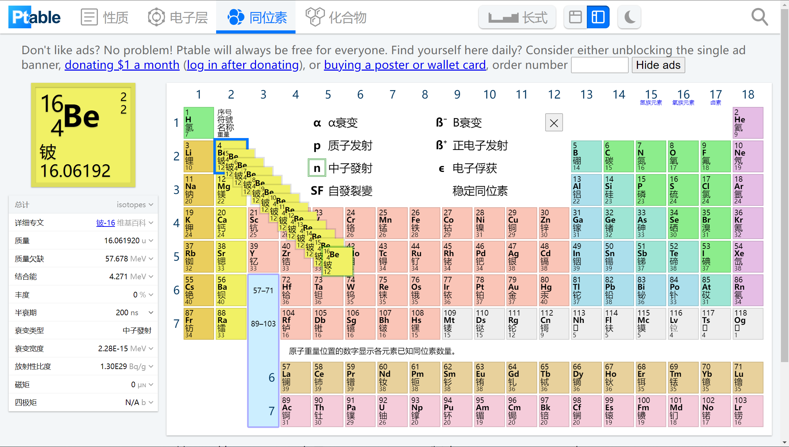789x447 pixels.
Task: Click the 57–71 lanthanide placeholder cell
Action: coord(263,290)
